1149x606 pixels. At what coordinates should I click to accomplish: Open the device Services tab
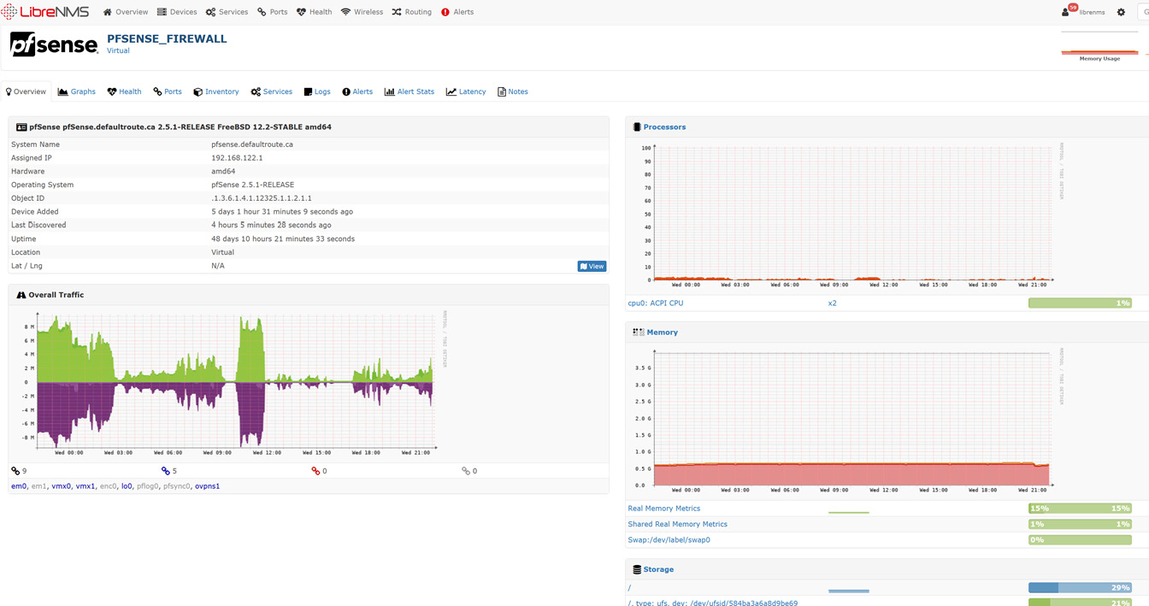272,91
